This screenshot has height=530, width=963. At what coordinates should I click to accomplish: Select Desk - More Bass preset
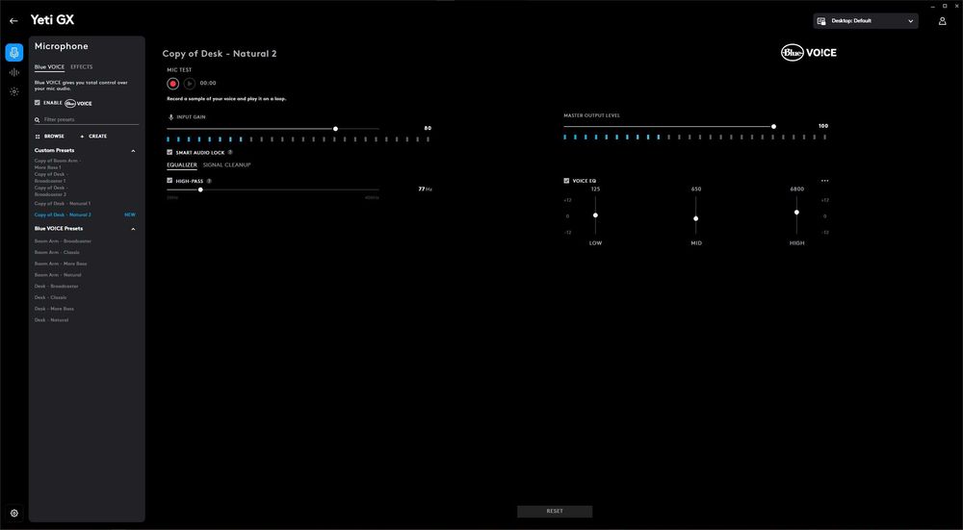click(54, 309)
